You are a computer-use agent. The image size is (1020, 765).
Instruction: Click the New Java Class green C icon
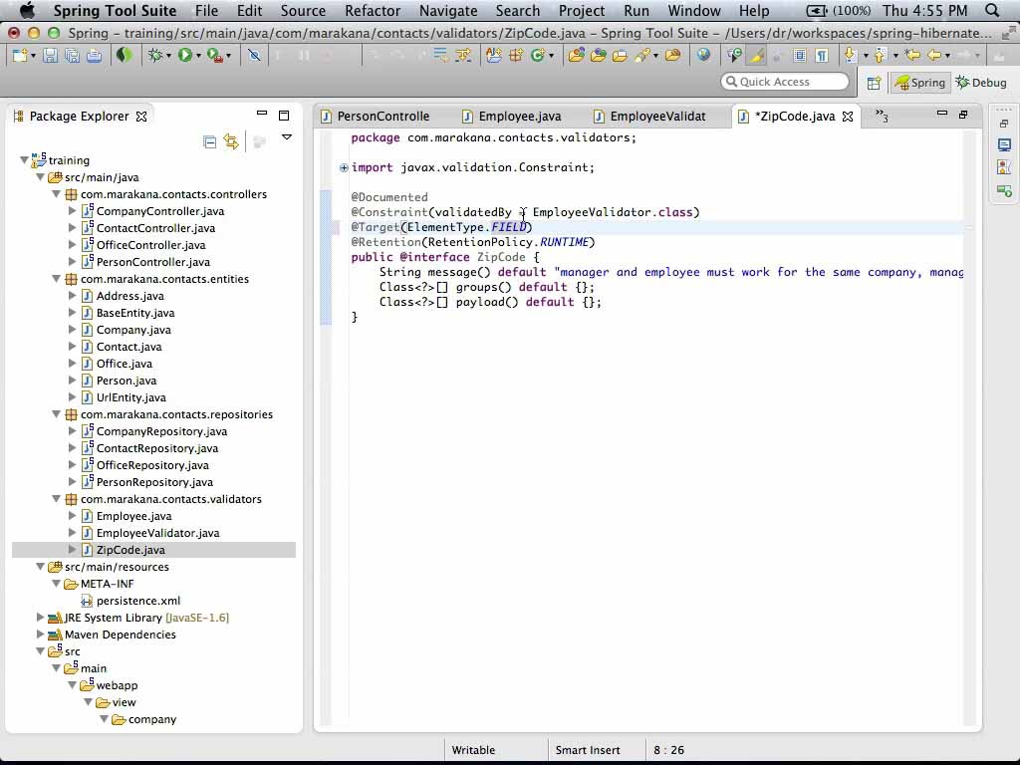click(537, 56)
